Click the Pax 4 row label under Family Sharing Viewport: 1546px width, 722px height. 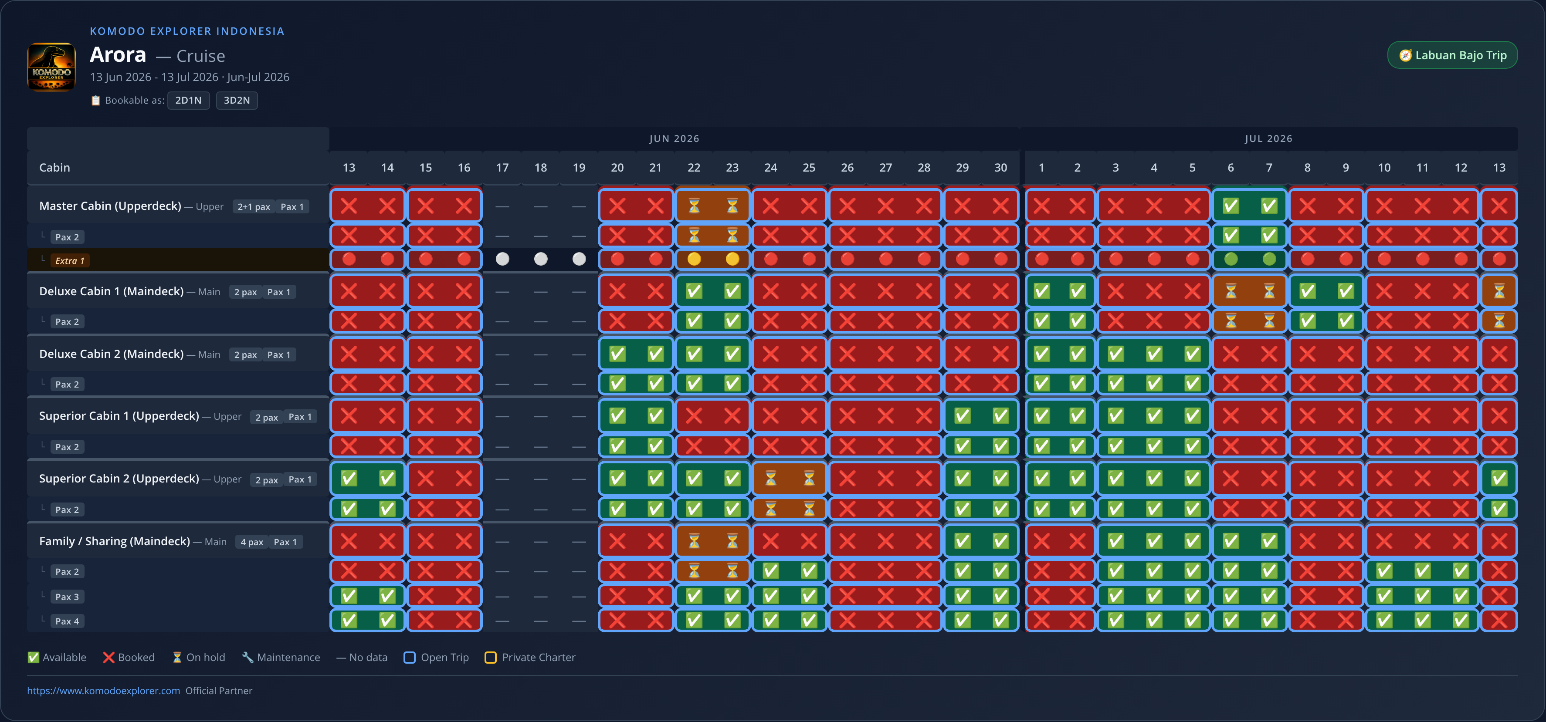coord(67,621)
